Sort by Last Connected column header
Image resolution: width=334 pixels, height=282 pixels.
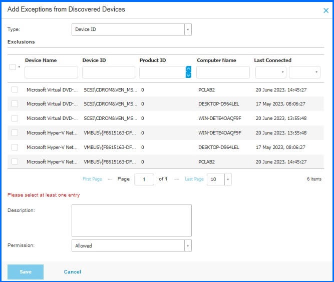point(272,60)
